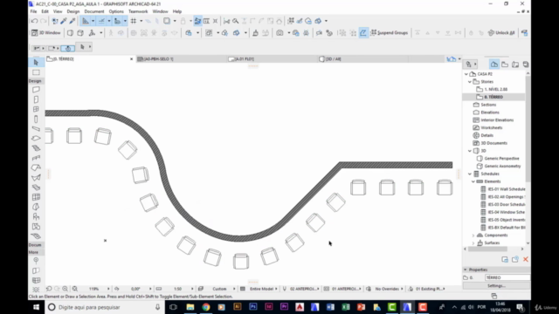The width and height of the screenshot is (559, 314).
Task: Choose the Railing tool in the toolbox
Action: 36,158
